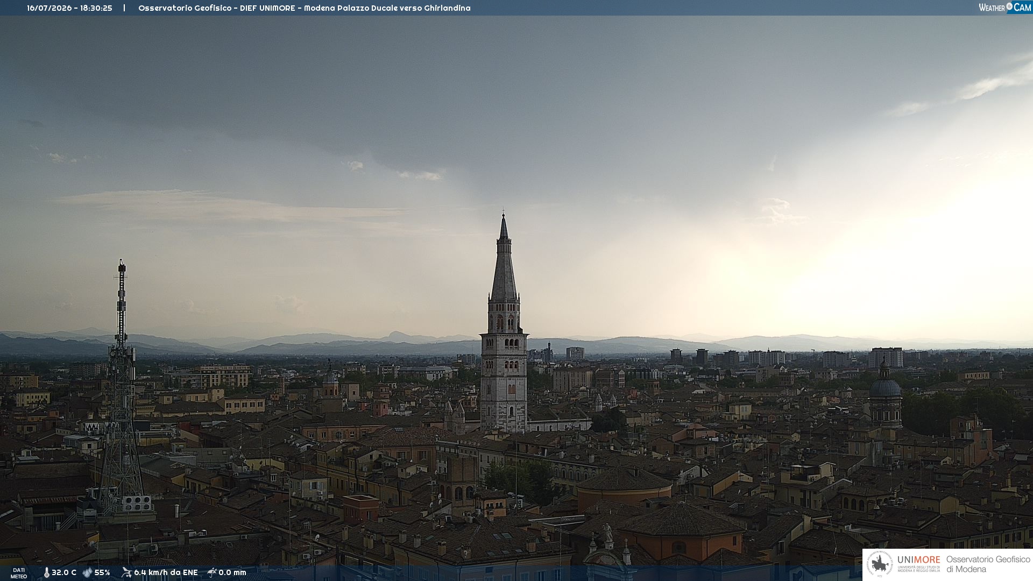
Task: Click the Osservatorio Geofisico di Modena text
Action: pos(988,564)
